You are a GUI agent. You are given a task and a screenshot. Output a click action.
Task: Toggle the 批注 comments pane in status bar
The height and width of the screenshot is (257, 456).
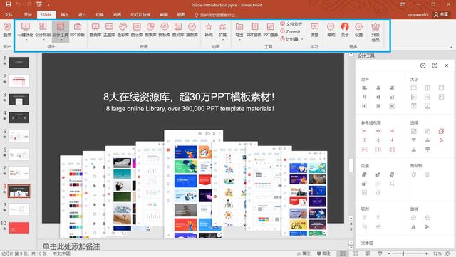[323, 253]
